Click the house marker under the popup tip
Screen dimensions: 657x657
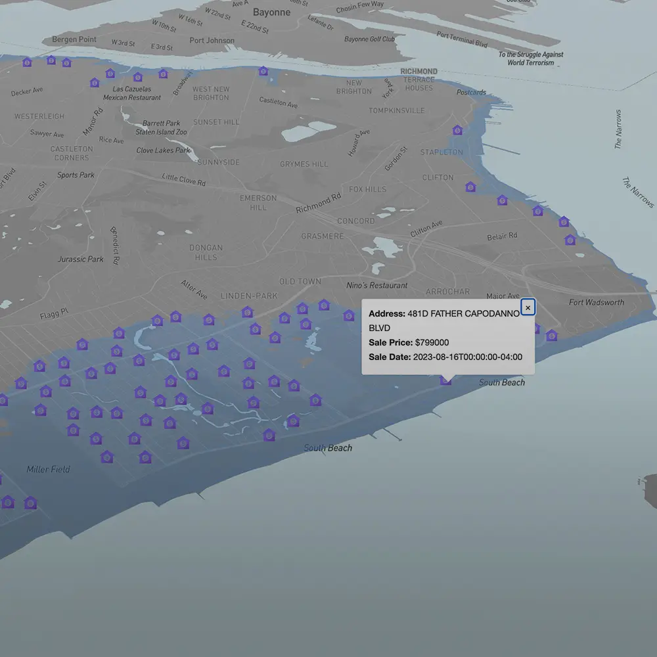pyautogui.click(x=446, y=380)
